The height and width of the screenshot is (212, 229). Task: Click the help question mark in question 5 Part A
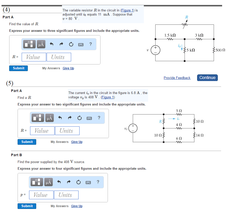pyautogui.click(x=99, y=118)
